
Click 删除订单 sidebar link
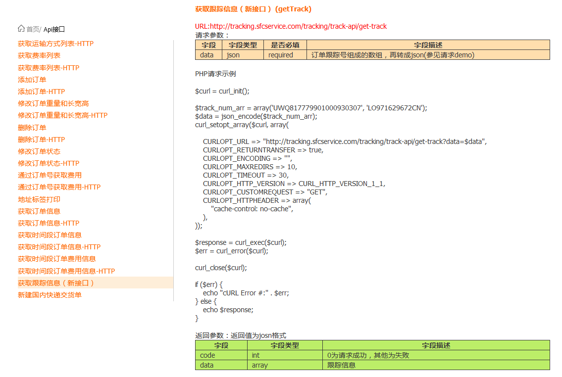(x=32, y=128)
